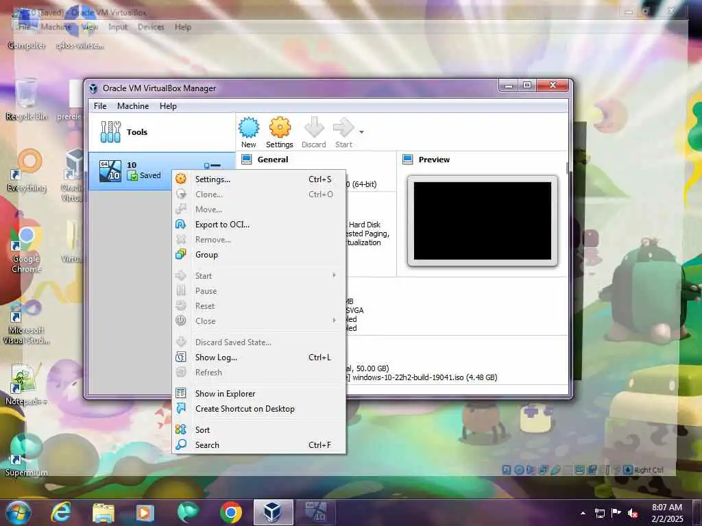Click the Preview section header
702x526 pixels.
tap(434, 160)
